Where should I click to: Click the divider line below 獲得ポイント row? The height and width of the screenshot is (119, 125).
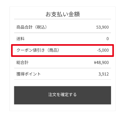tap(62, 80)
